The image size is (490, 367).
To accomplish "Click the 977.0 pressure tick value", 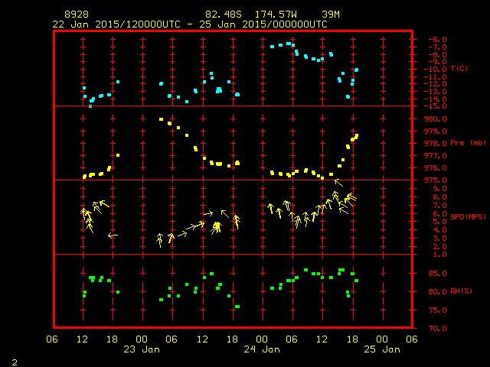I will 435,155.
